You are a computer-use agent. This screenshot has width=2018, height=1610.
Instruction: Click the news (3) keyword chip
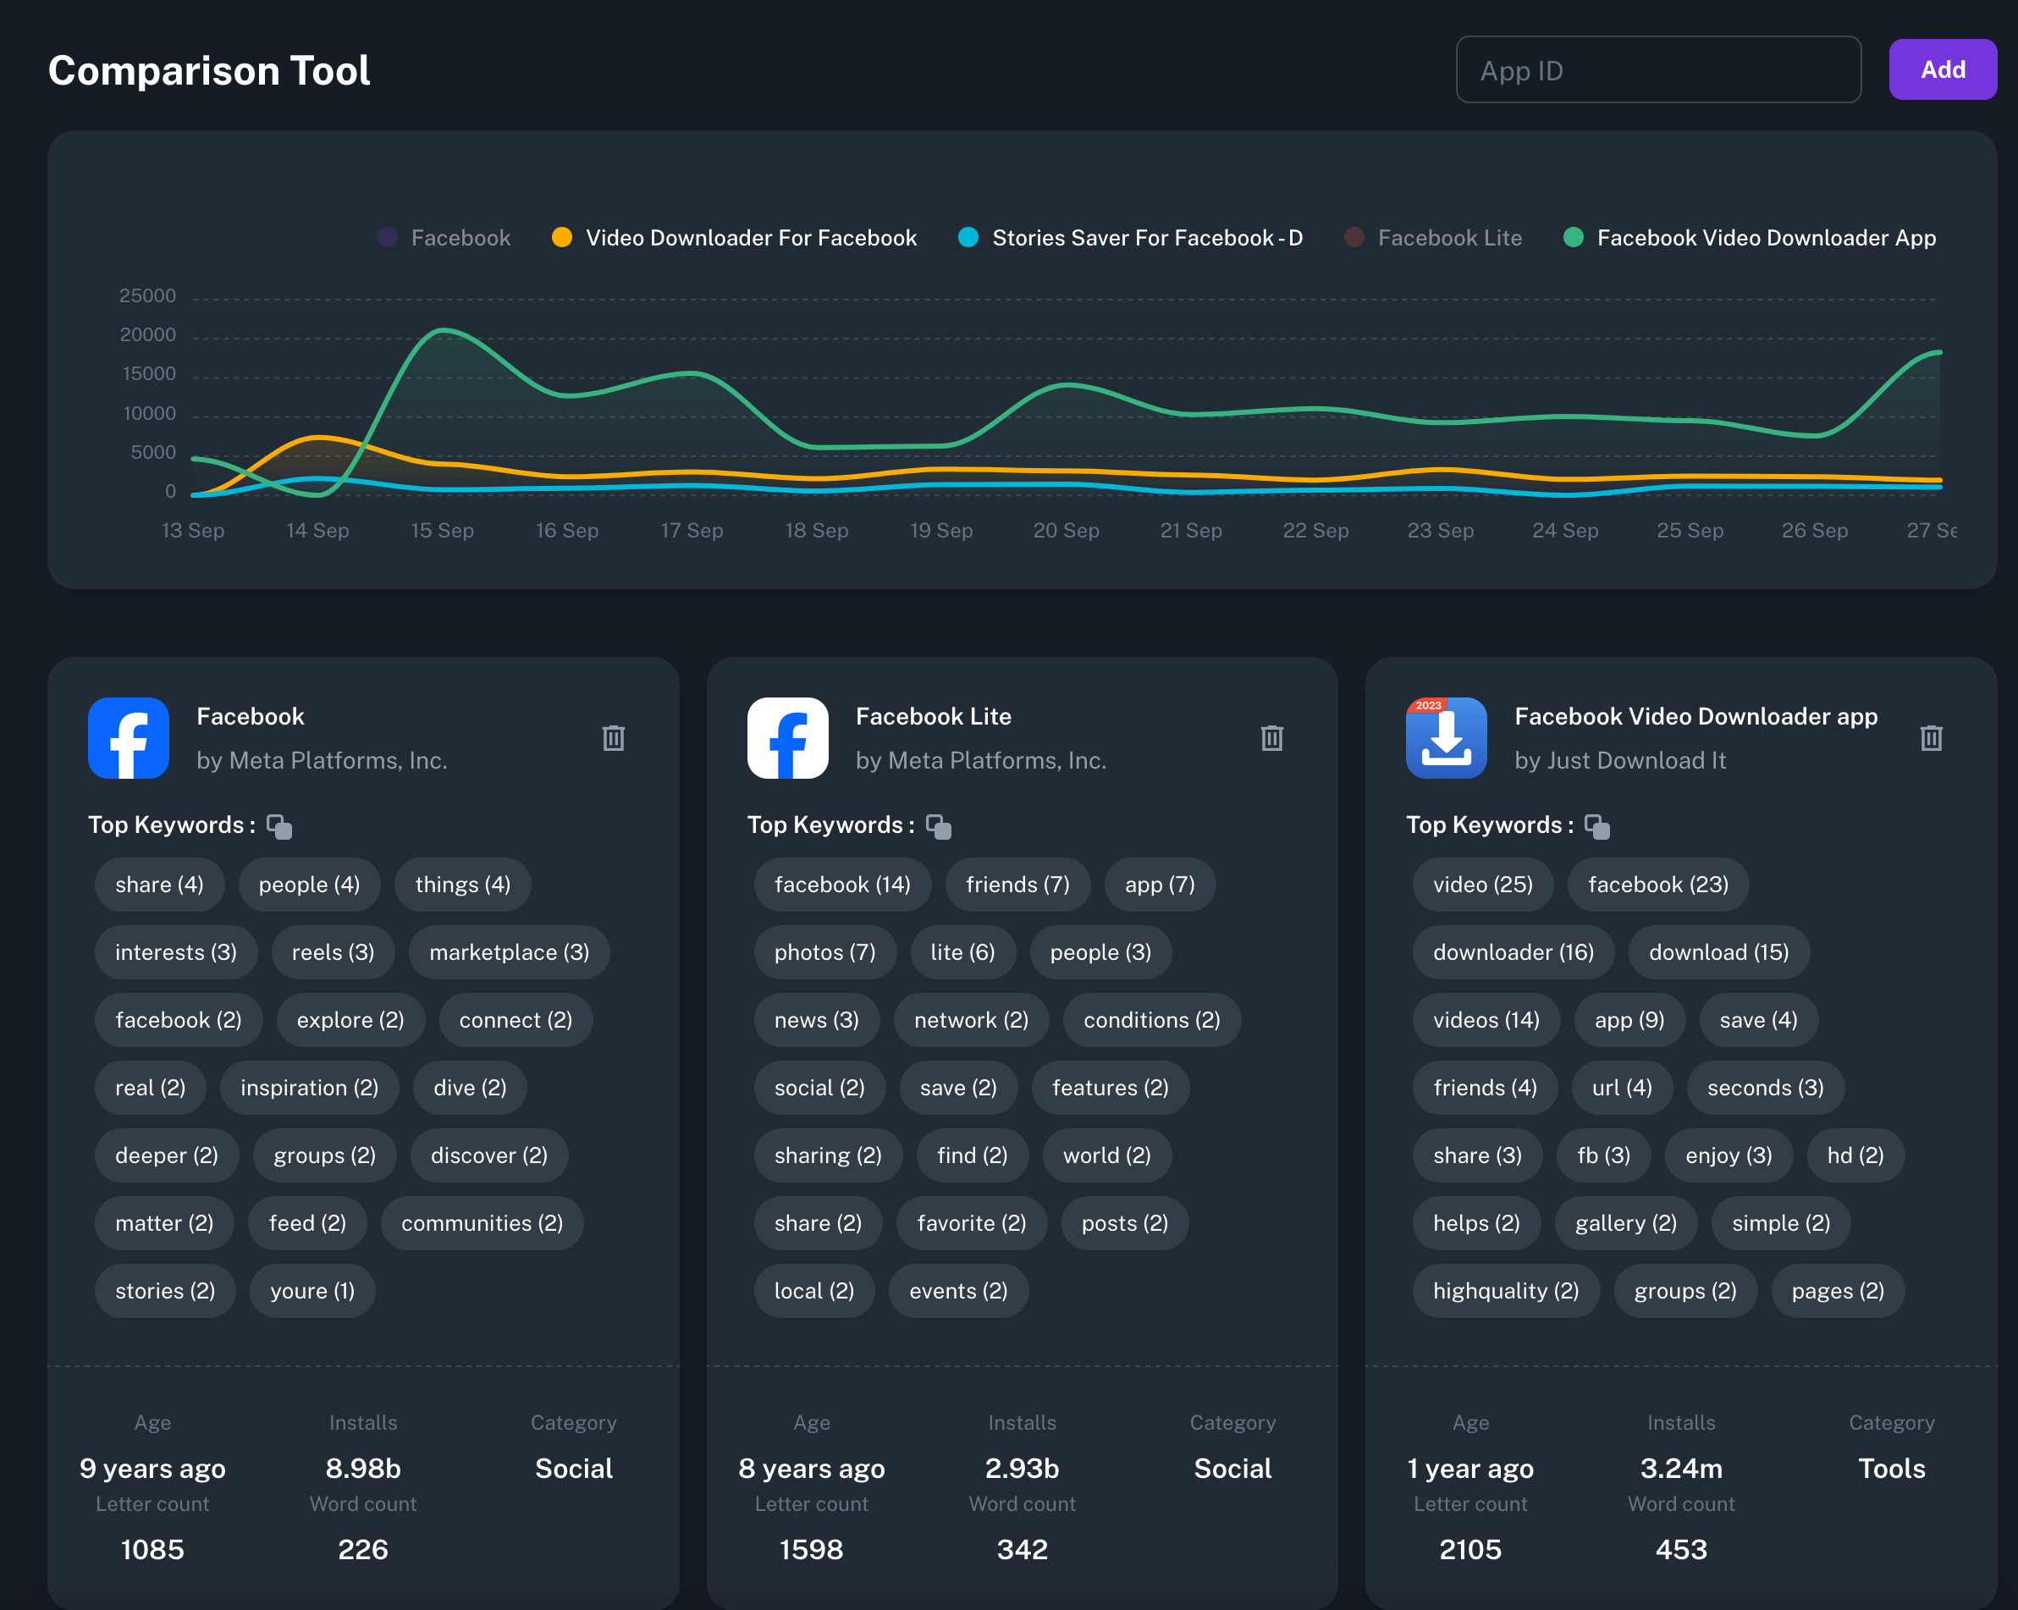[x=816, y=1019]
